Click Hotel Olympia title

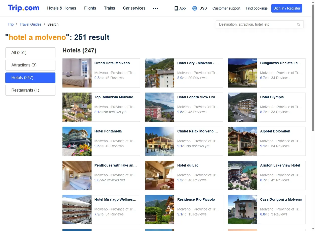tap(272, 97)
